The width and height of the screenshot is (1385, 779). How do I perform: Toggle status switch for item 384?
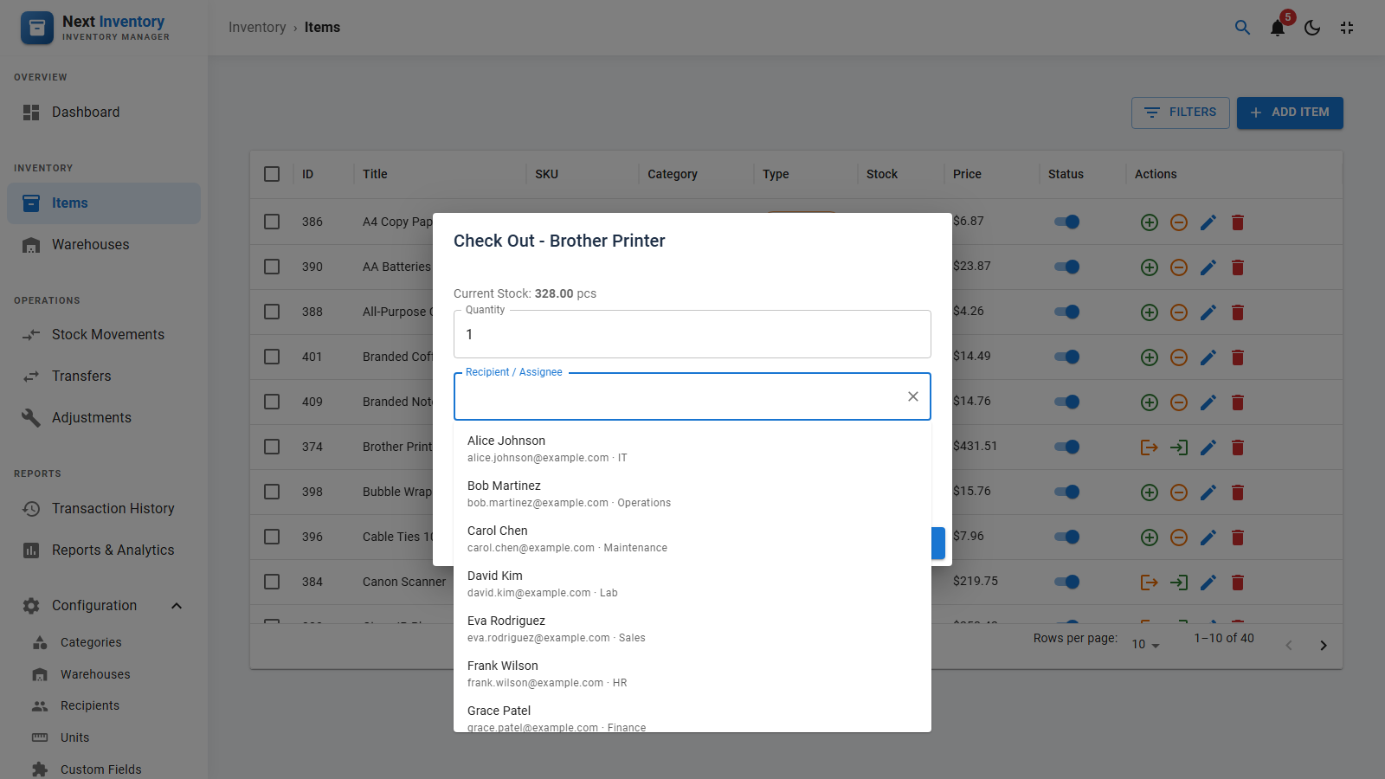[1066, 582]
